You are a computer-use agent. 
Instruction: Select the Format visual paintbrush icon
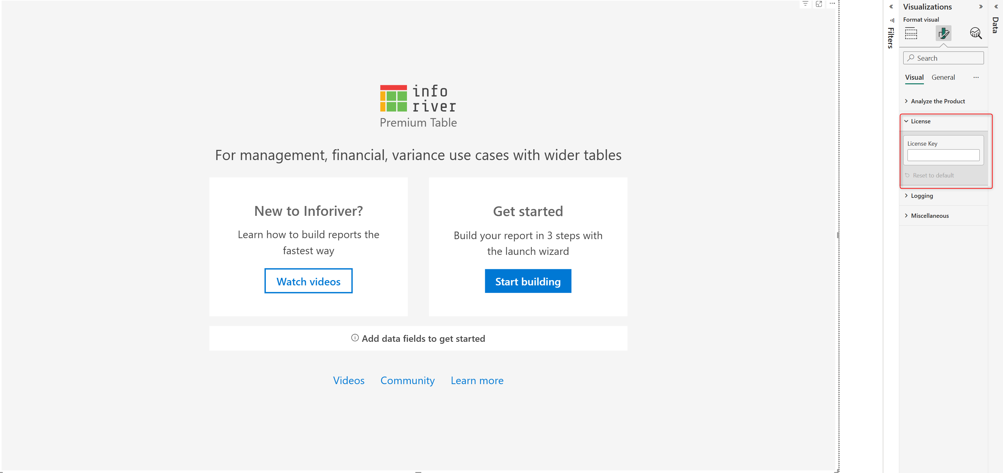pos(943,33)
